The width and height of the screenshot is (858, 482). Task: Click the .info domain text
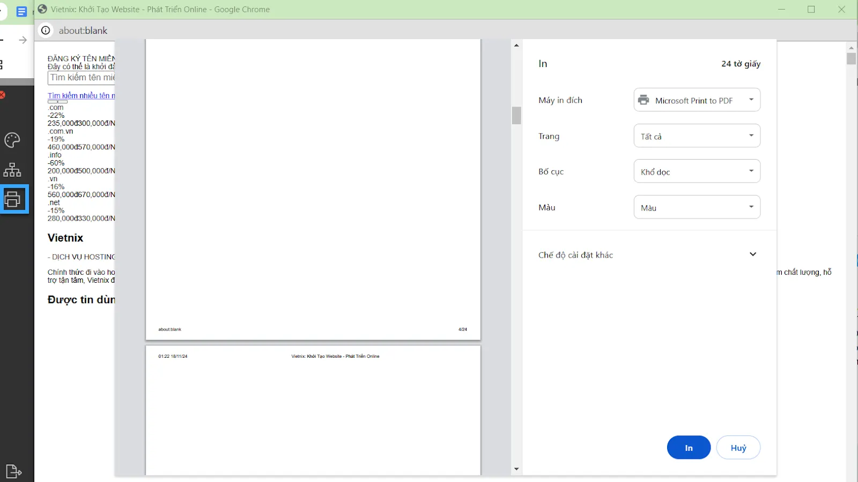coord(55,155)
